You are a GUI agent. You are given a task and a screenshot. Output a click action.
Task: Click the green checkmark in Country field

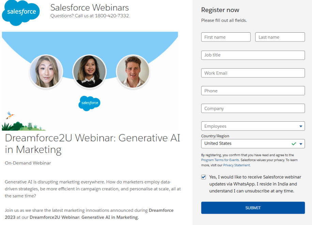point(294,143)
